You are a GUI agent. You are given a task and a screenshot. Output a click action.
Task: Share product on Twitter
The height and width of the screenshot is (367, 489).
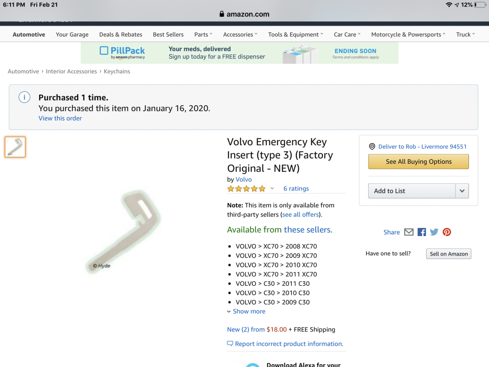[434, 232]
